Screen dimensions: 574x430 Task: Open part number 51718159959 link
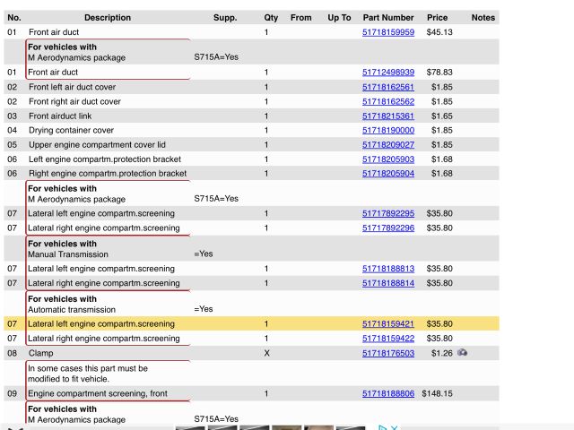[x=387, y=32]
